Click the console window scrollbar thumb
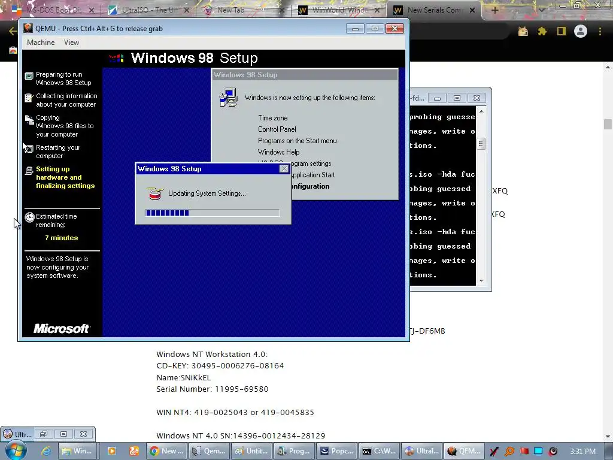 coord(481,144)
